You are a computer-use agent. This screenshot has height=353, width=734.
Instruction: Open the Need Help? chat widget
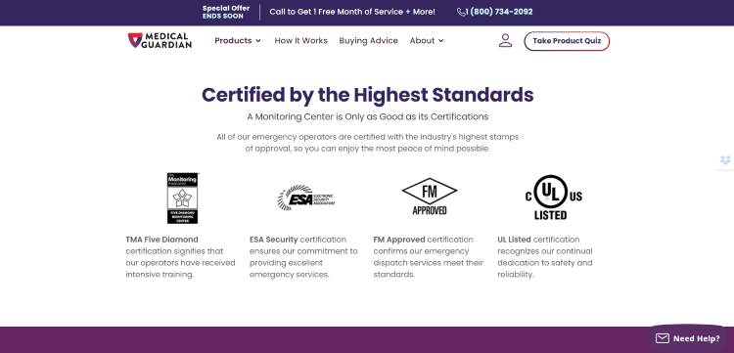[686, 338]
